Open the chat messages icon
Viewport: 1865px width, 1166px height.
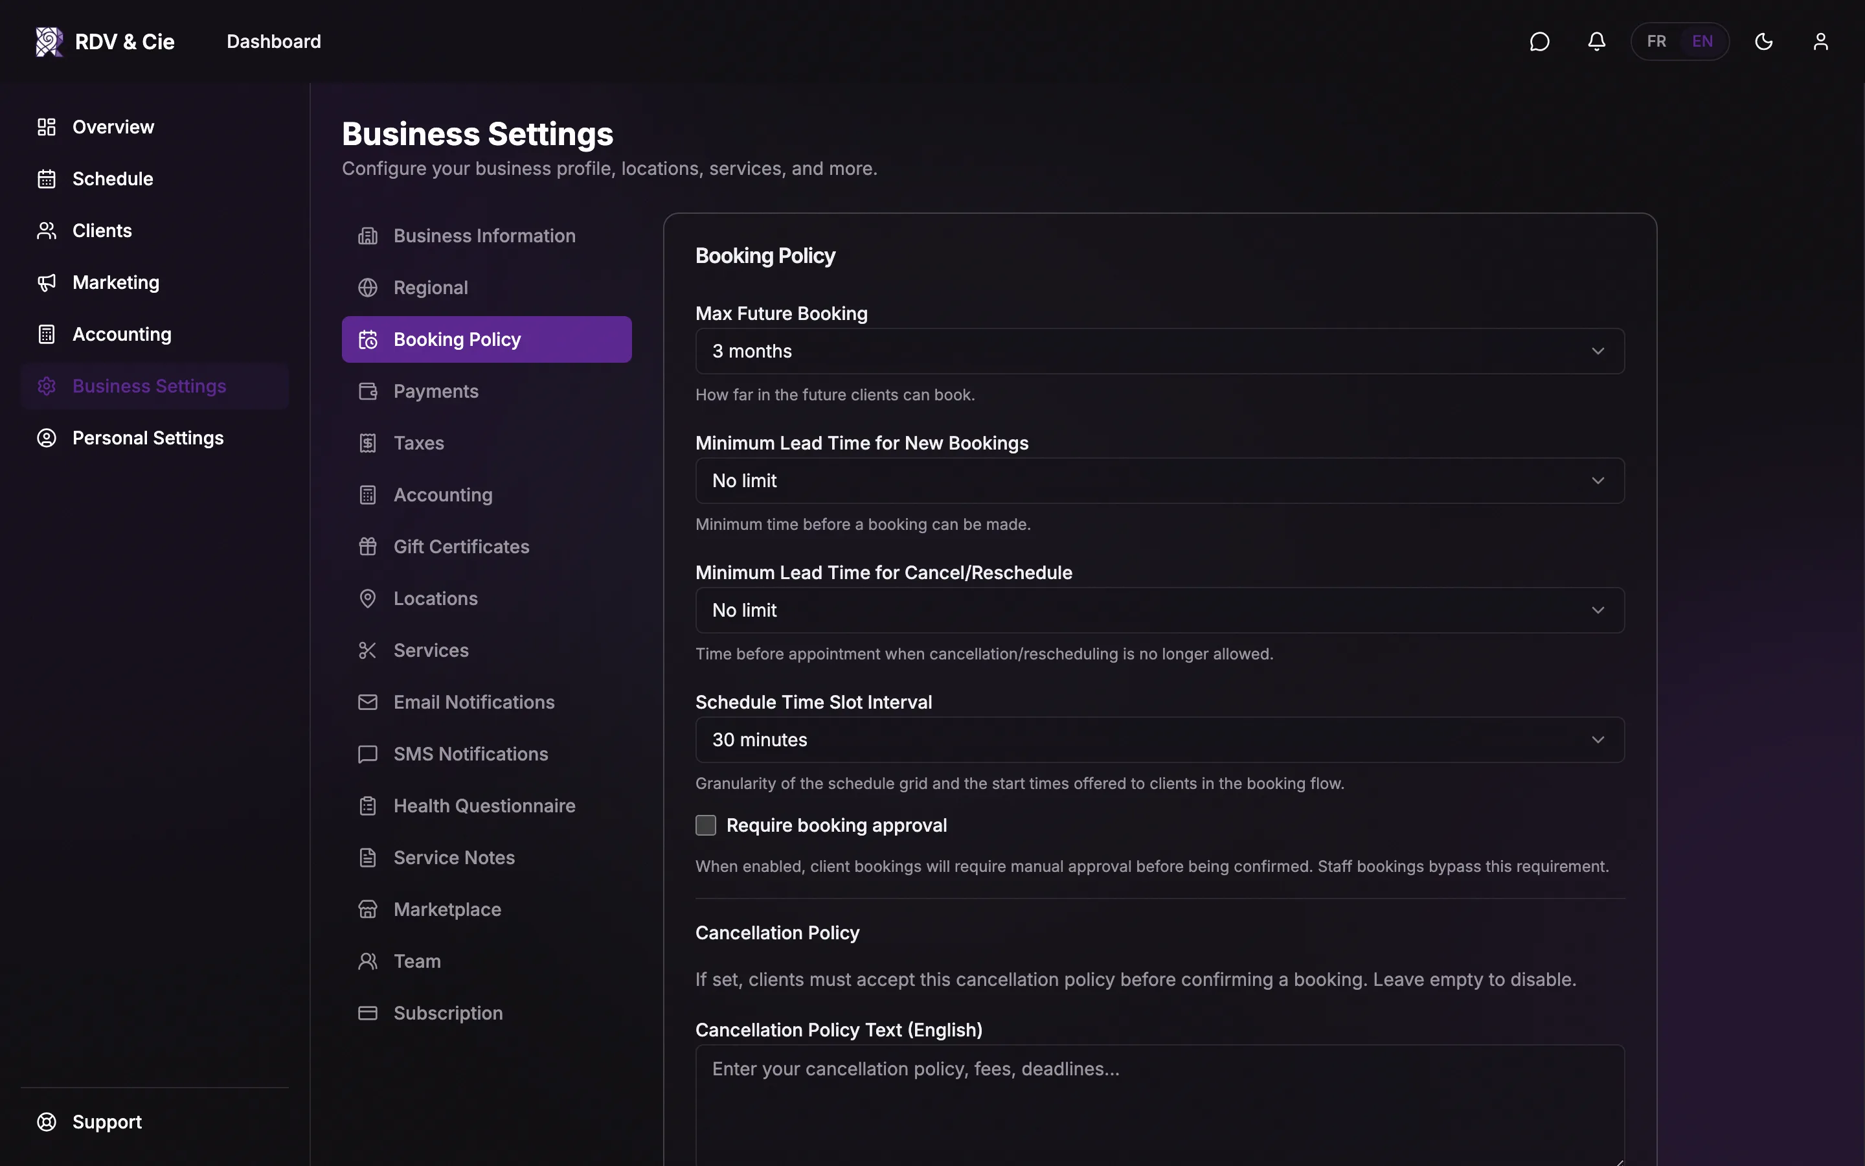[x=1539, y=41]
